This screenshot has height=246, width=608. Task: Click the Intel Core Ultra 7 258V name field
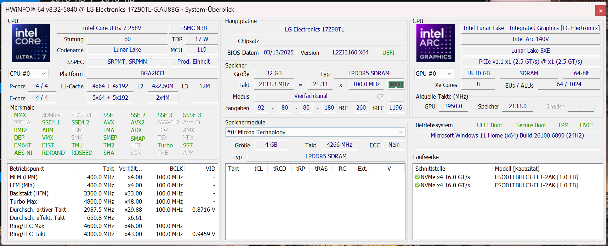tap(112, 28)
